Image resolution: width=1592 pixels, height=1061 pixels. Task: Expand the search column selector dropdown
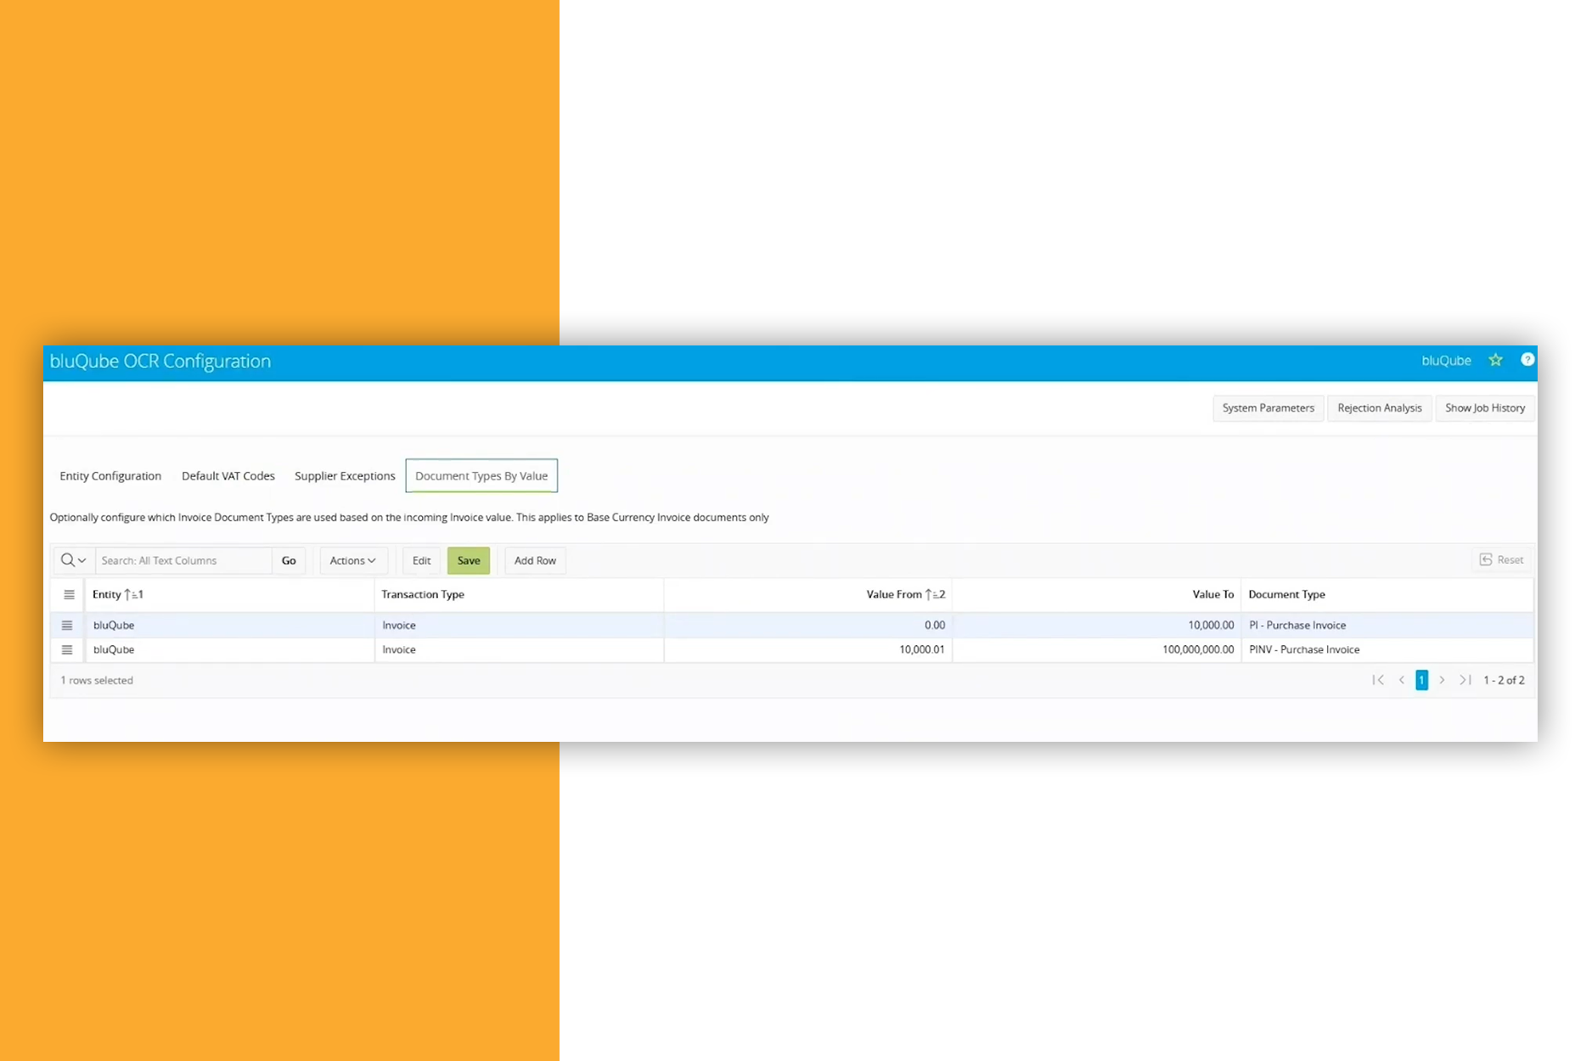click(x=73, y=560)
